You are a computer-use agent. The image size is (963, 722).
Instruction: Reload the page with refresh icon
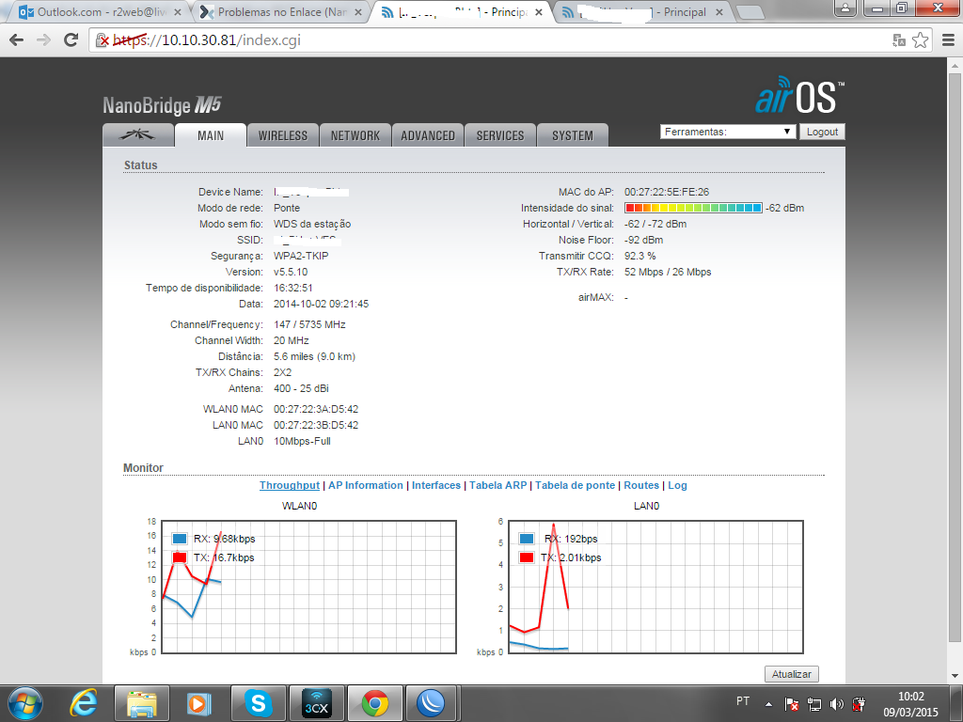tap(71, 39)
